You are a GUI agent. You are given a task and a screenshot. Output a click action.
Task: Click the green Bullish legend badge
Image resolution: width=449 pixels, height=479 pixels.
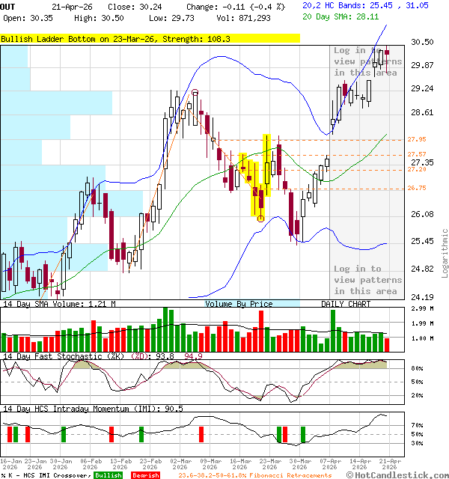(x=109, y=475)
